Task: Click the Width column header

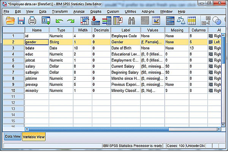Action: (x=82, y=30)
